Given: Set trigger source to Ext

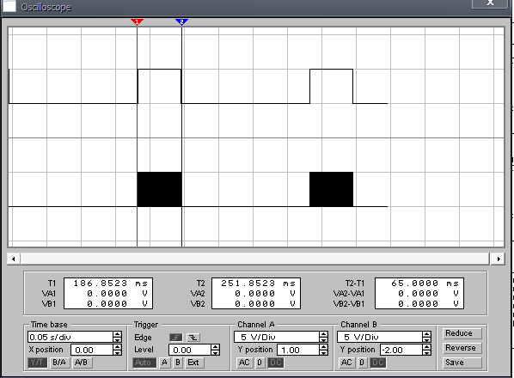Looking at the screenshot, I should tap(194, 363).
